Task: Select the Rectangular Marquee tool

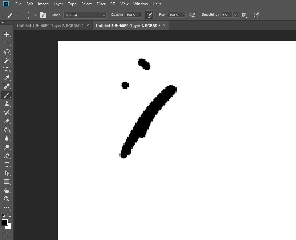Action: point(7,43)
